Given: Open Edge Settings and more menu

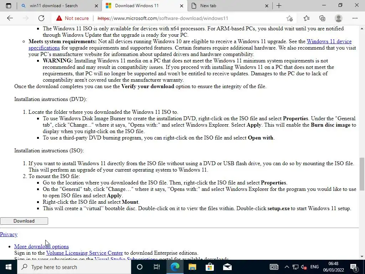Looking at the screenshot, I should click(355, 18).
